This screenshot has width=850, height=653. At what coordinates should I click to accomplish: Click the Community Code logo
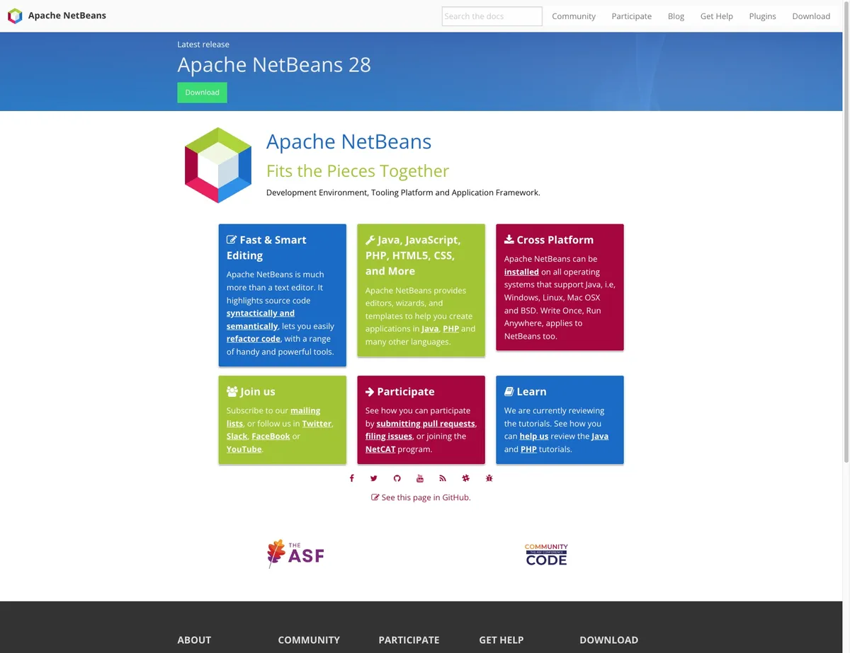pos(546,555)
